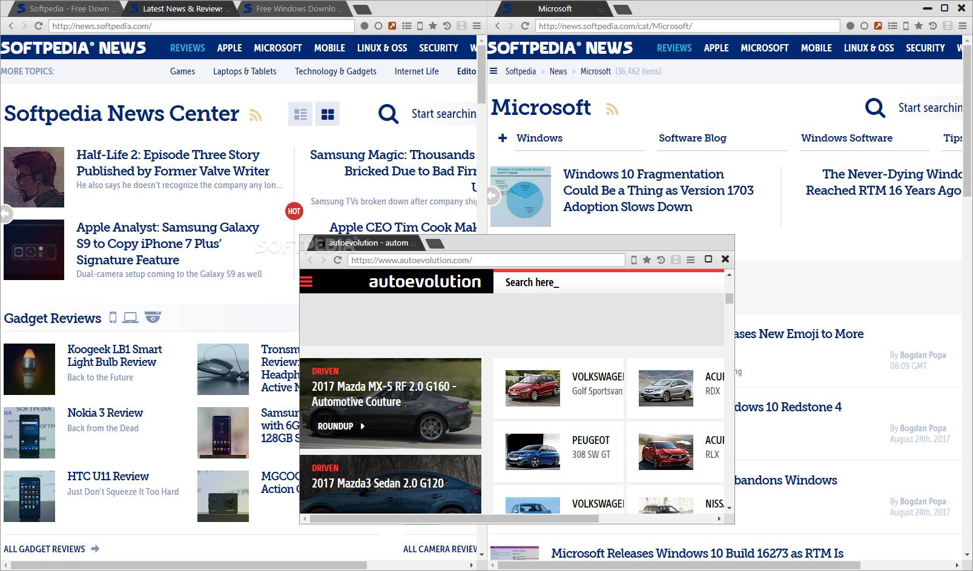This screenshot has height=571, width=973.
Task: Open Windows 10 Fragmentation article
Action: [x=658, y=190]
